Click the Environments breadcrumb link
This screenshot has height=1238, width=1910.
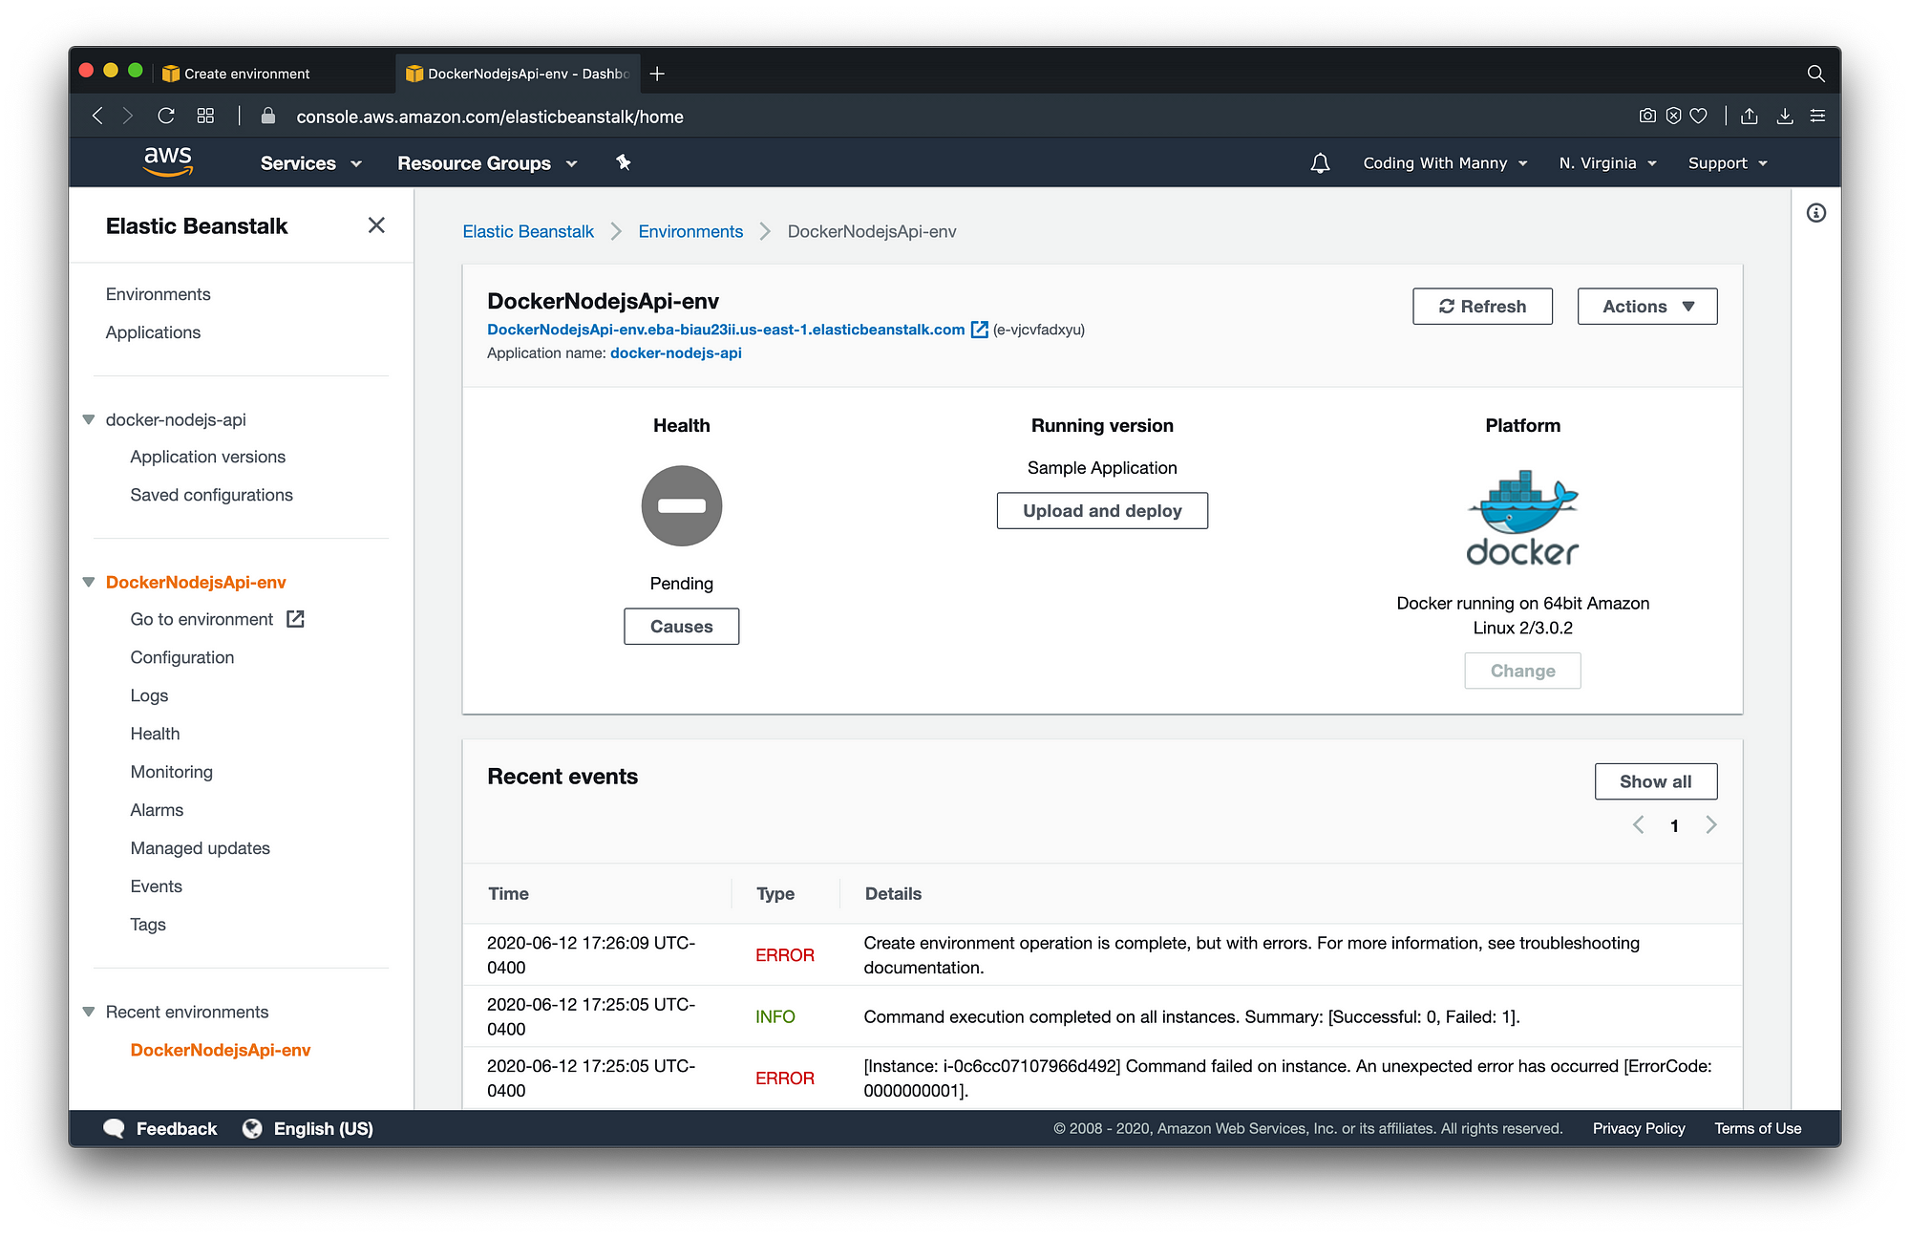click(x=690, y=231)
